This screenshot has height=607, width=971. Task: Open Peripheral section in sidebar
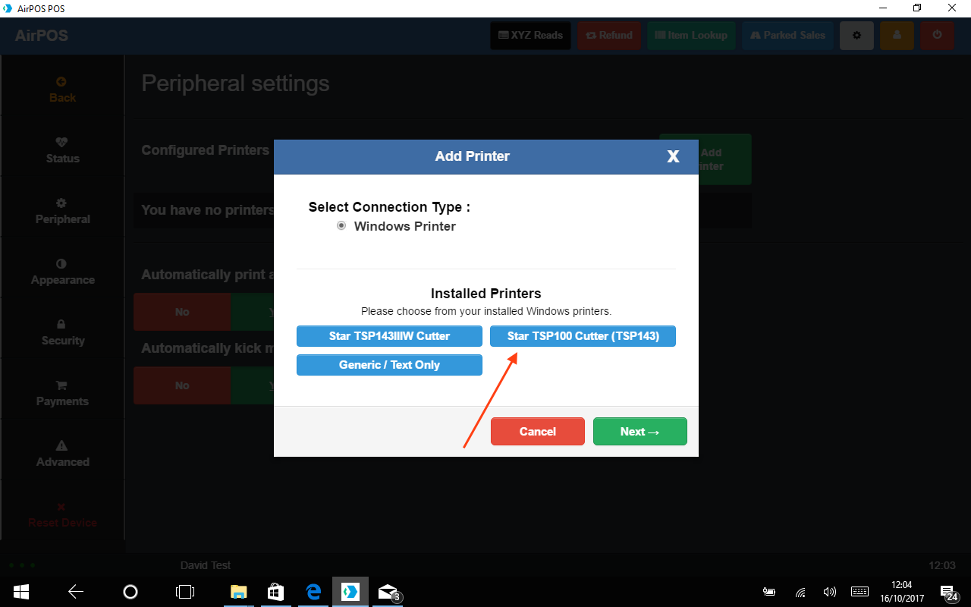[62, 211]
